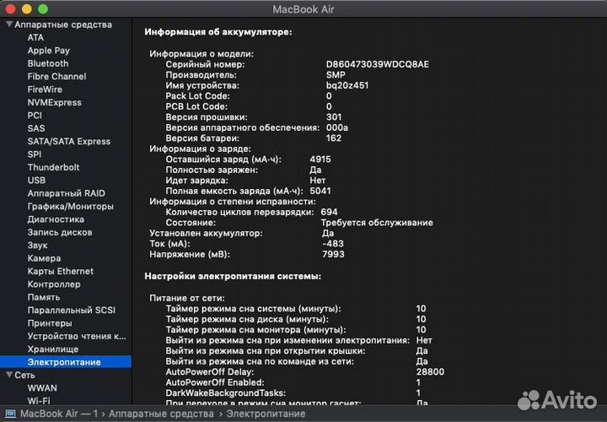The height and width of the screenshot is (422, 607).
Task: Select Bluetooth in the sidebar
Action: click(x=47, y=63)
